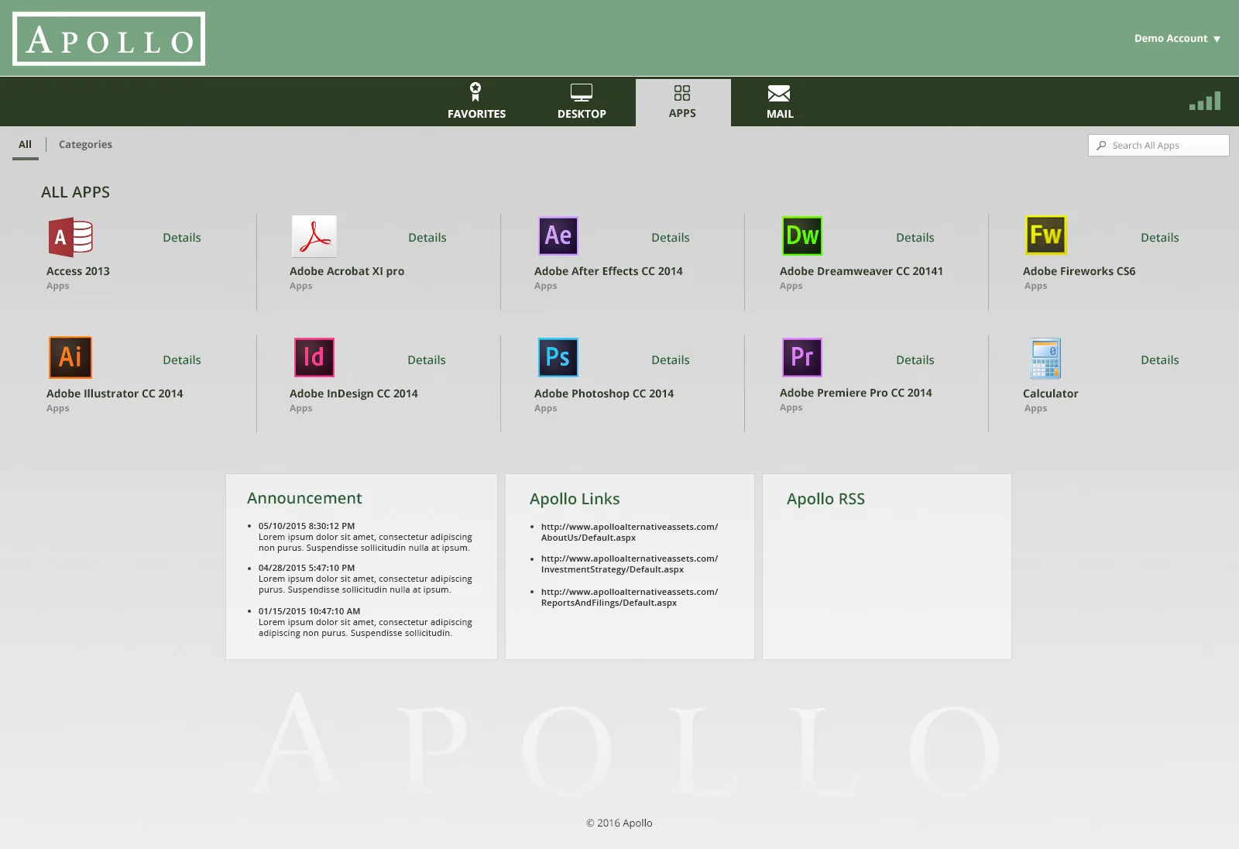The height and width of the screenshot is (849, 1239).
Task: Open the AboutUs Apollo link
Action: [x=630, y=532]
